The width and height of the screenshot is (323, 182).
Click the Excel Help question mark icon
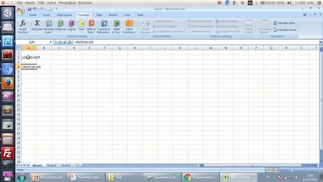(x=305, y=15)
